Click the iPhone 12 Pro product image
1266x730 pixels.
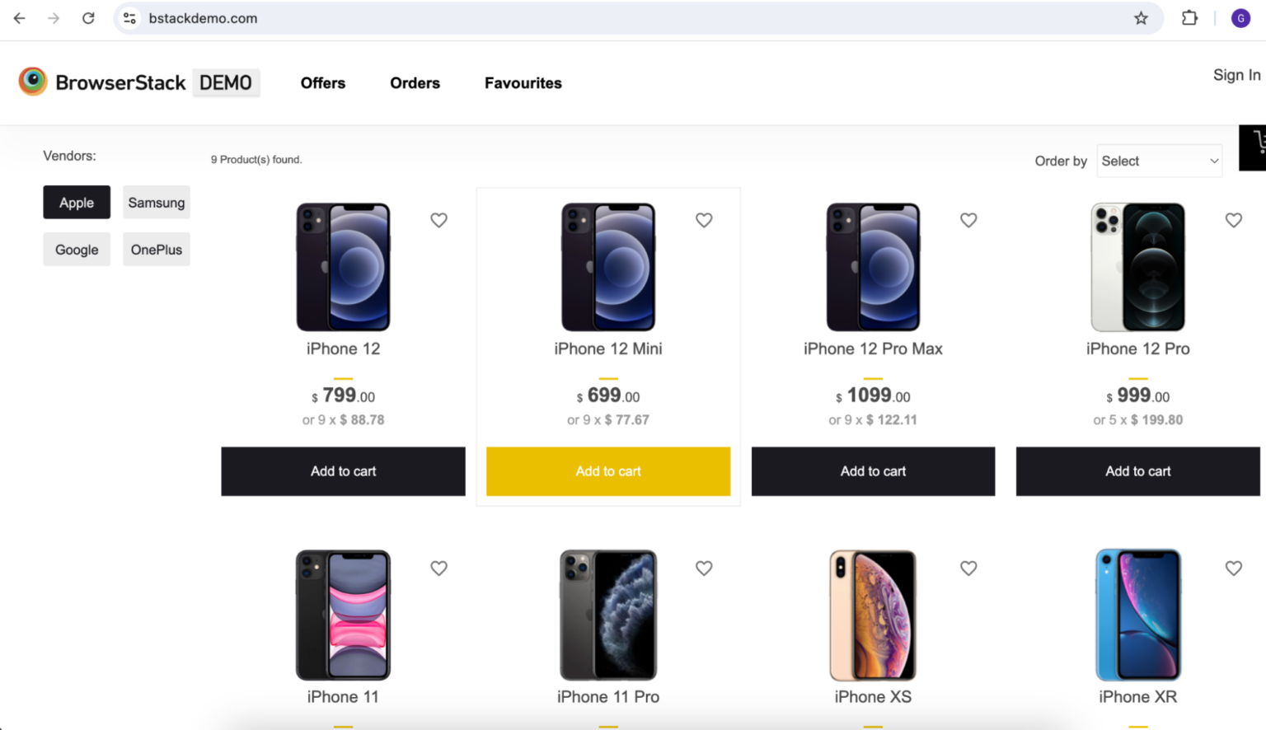pyautogui.click(x=1137, y=267)
